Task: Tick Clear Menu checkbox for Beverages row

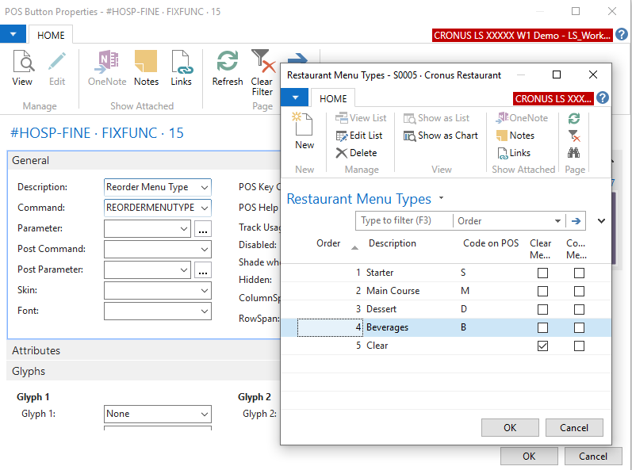Action: coord(542,327)
